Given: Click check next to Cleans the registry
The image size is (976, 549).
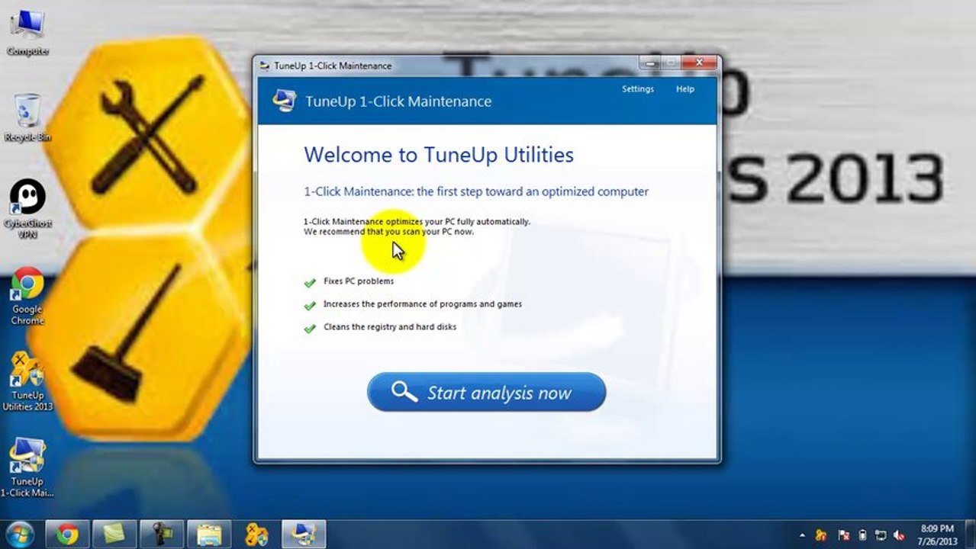Looking at the screenshot, I should coord(310,328).
